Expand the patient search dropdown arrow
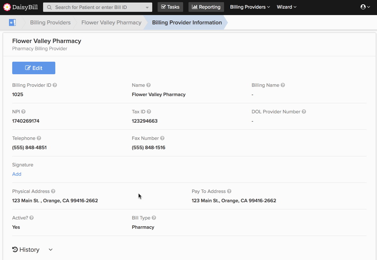Image resolution: width=377 pixels, height=260 pixels. click(x=147, y=8)
